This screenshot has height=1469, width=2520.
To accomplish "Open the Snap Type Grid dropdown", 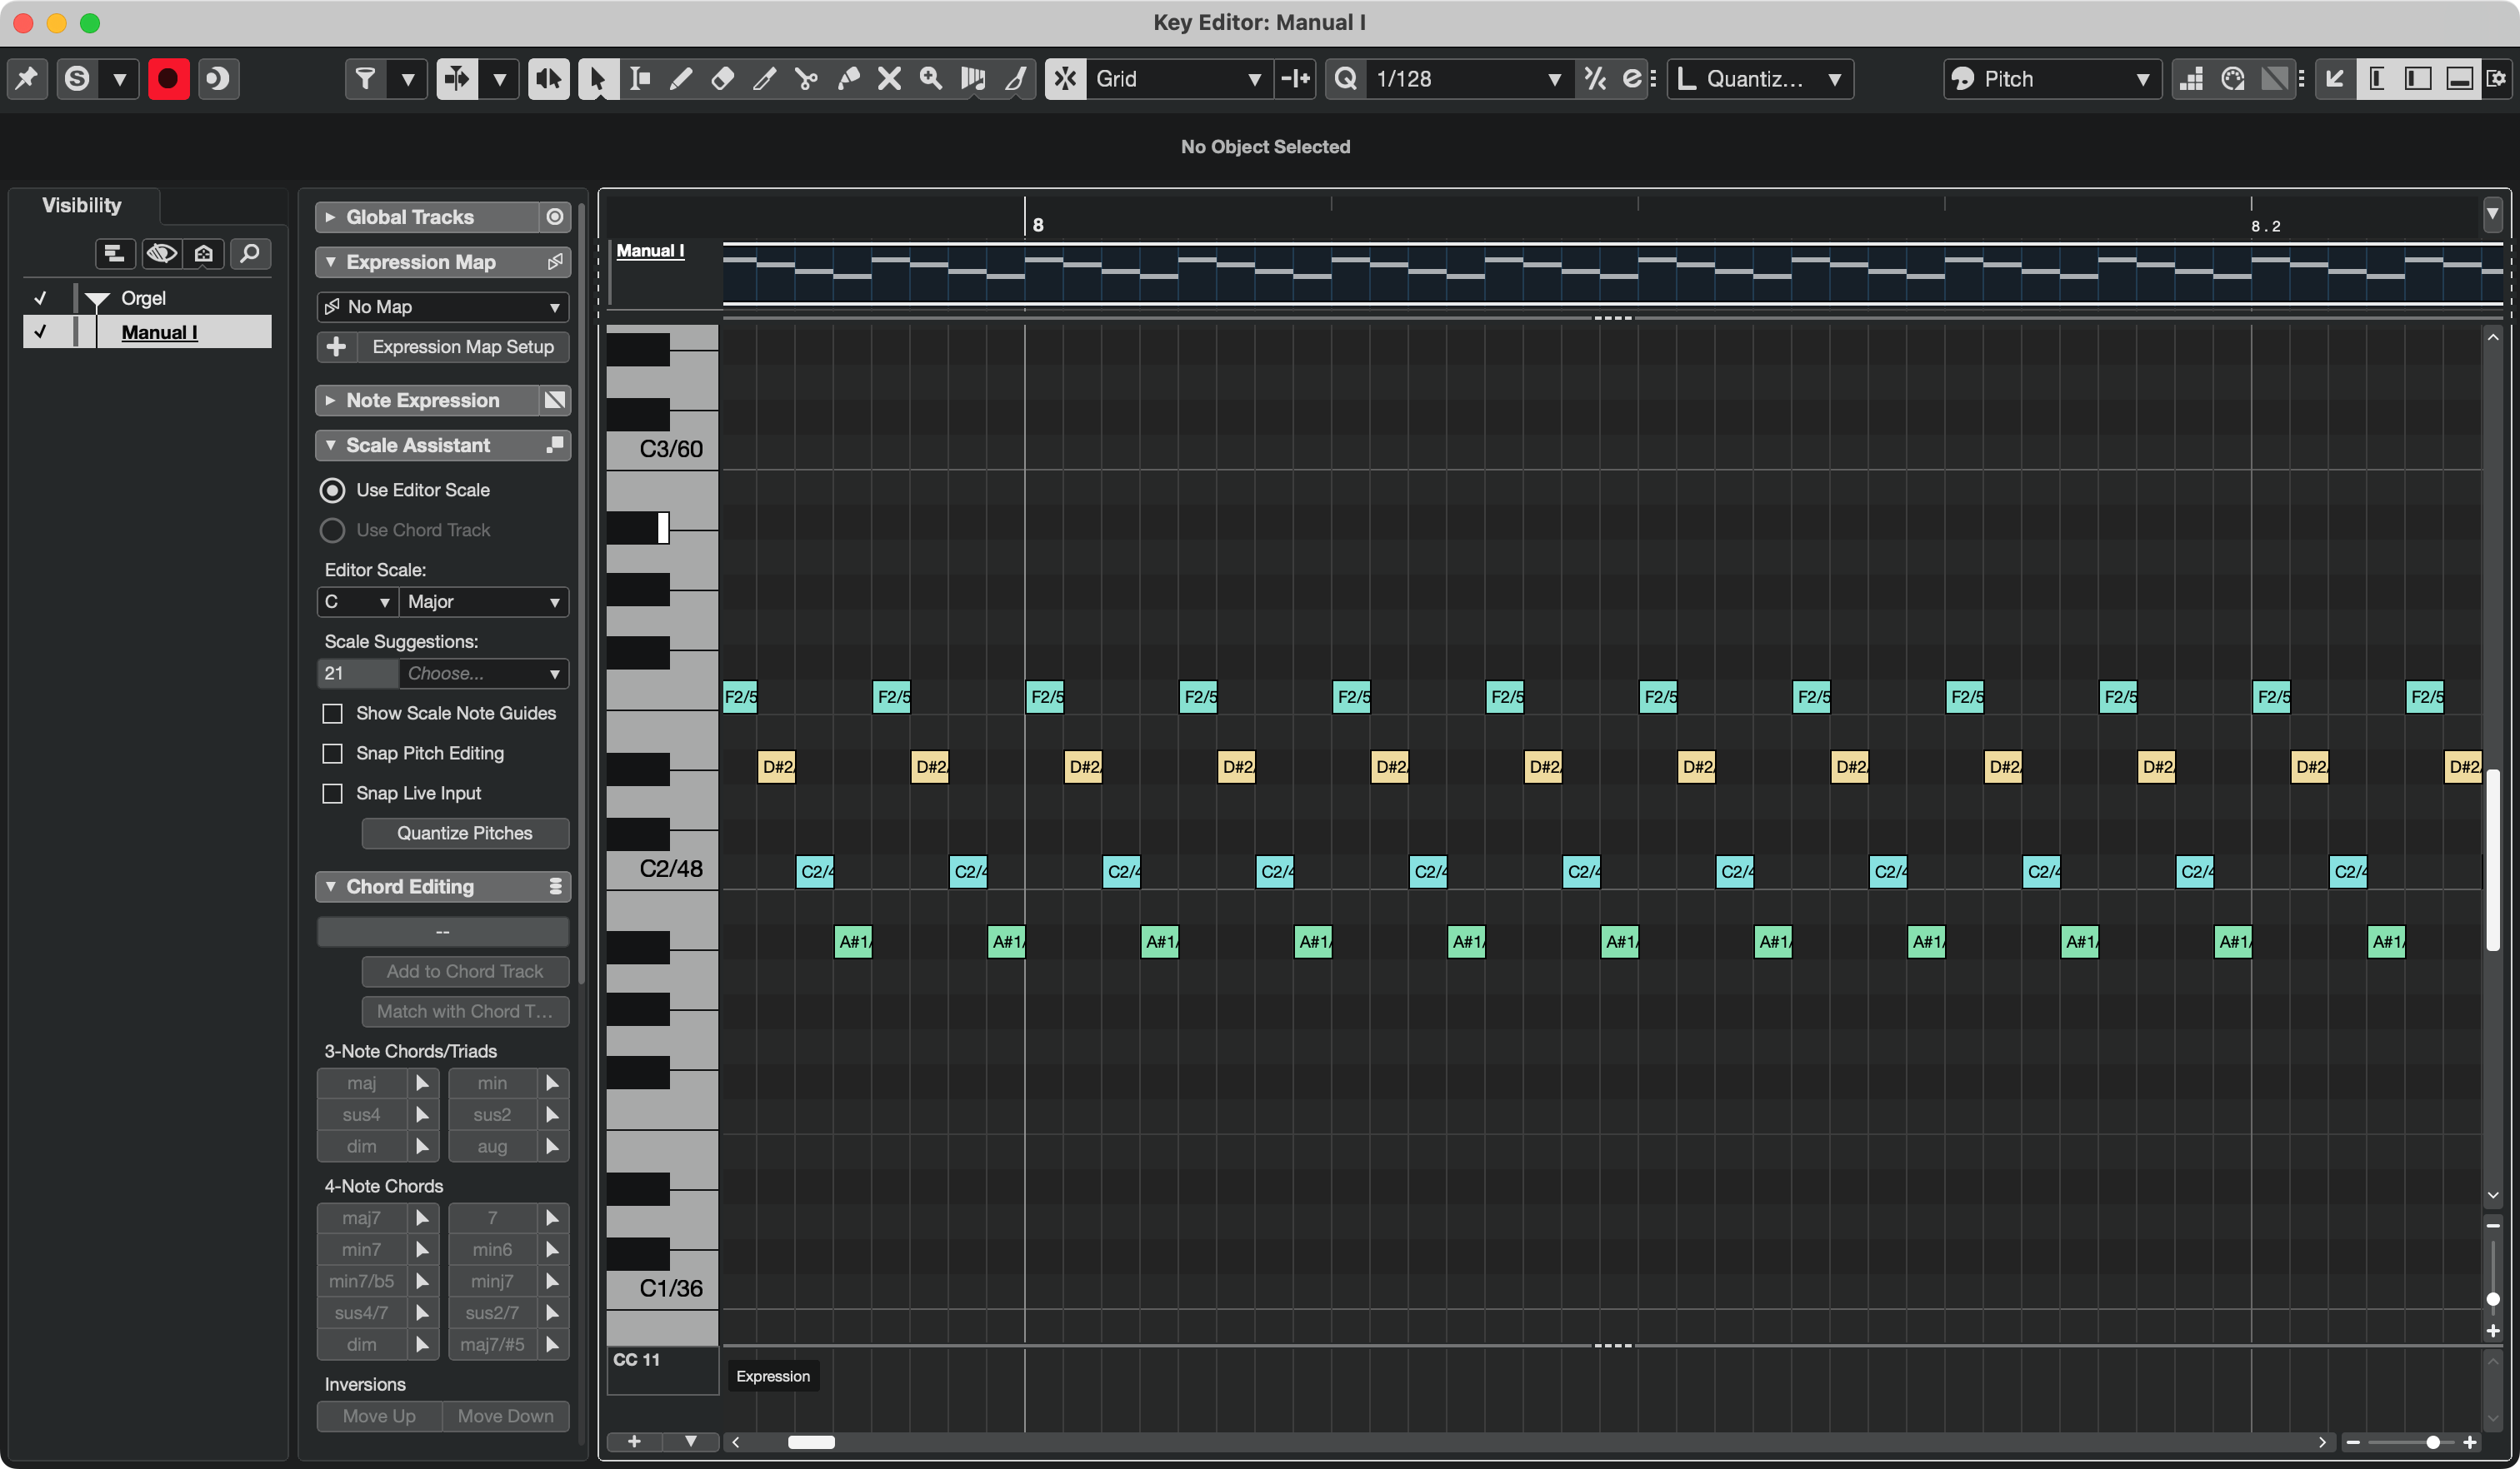I will tap(1178, 79).
